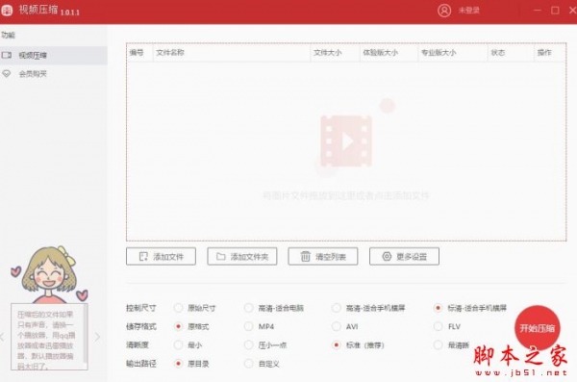Click the app logo icon in title bar
577x382 pixels.
pos(7,11)
